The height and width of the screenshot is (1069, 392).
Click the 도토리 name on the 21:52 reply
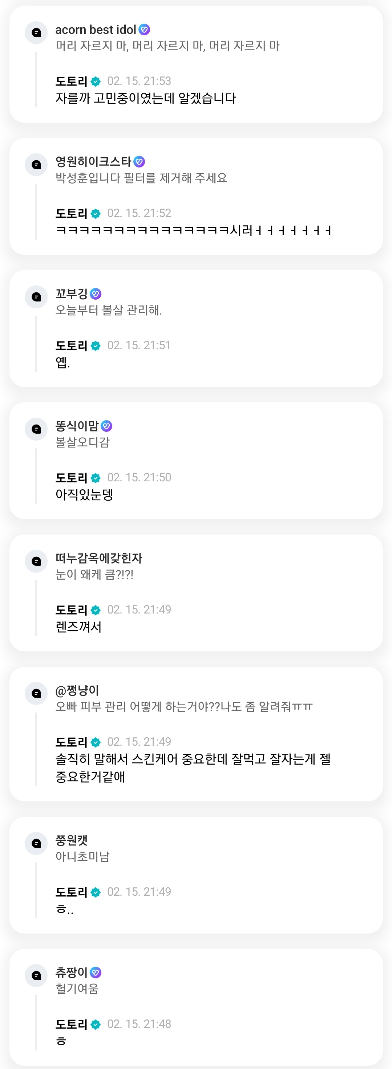coord(72,213)
